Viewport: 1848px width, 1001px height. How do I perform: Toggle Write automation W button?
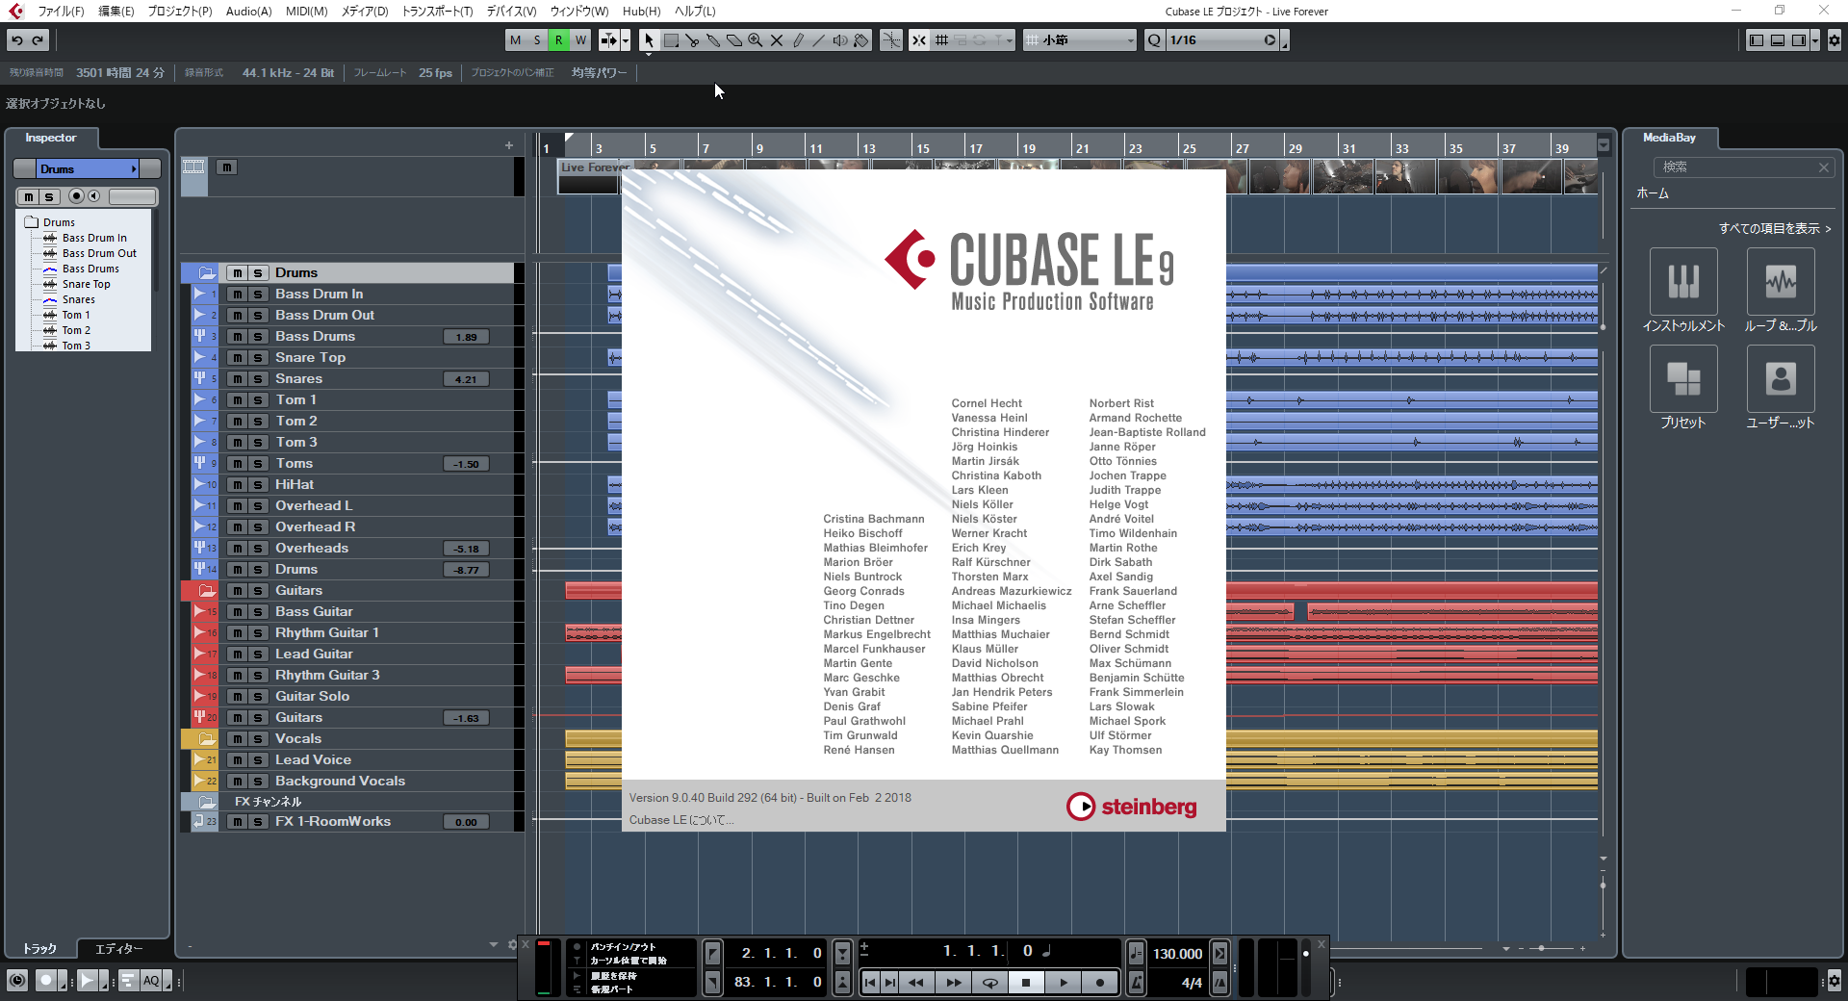pyautogui.click(x=580, y=40)
